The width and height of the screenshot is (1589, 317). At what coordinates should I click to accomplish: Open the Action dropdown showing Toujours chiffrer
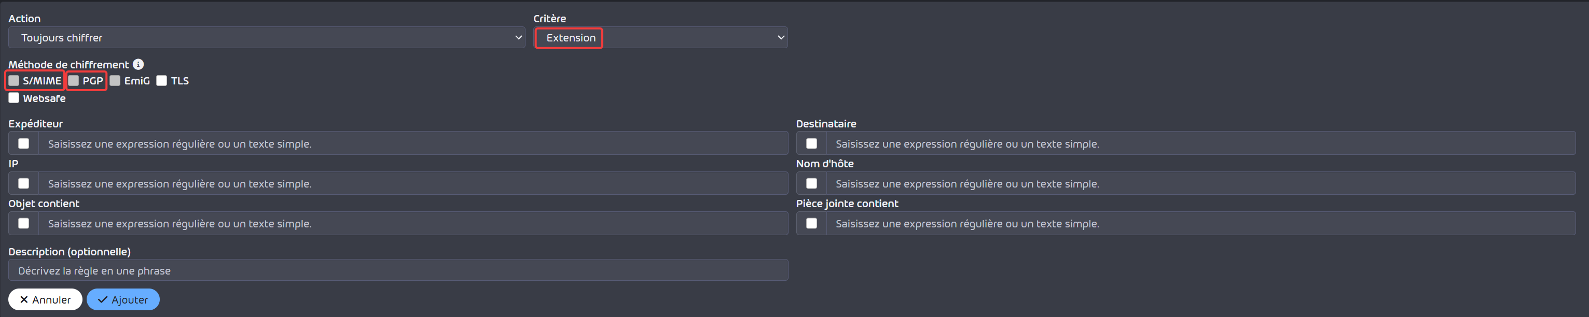tap(267, 37)
